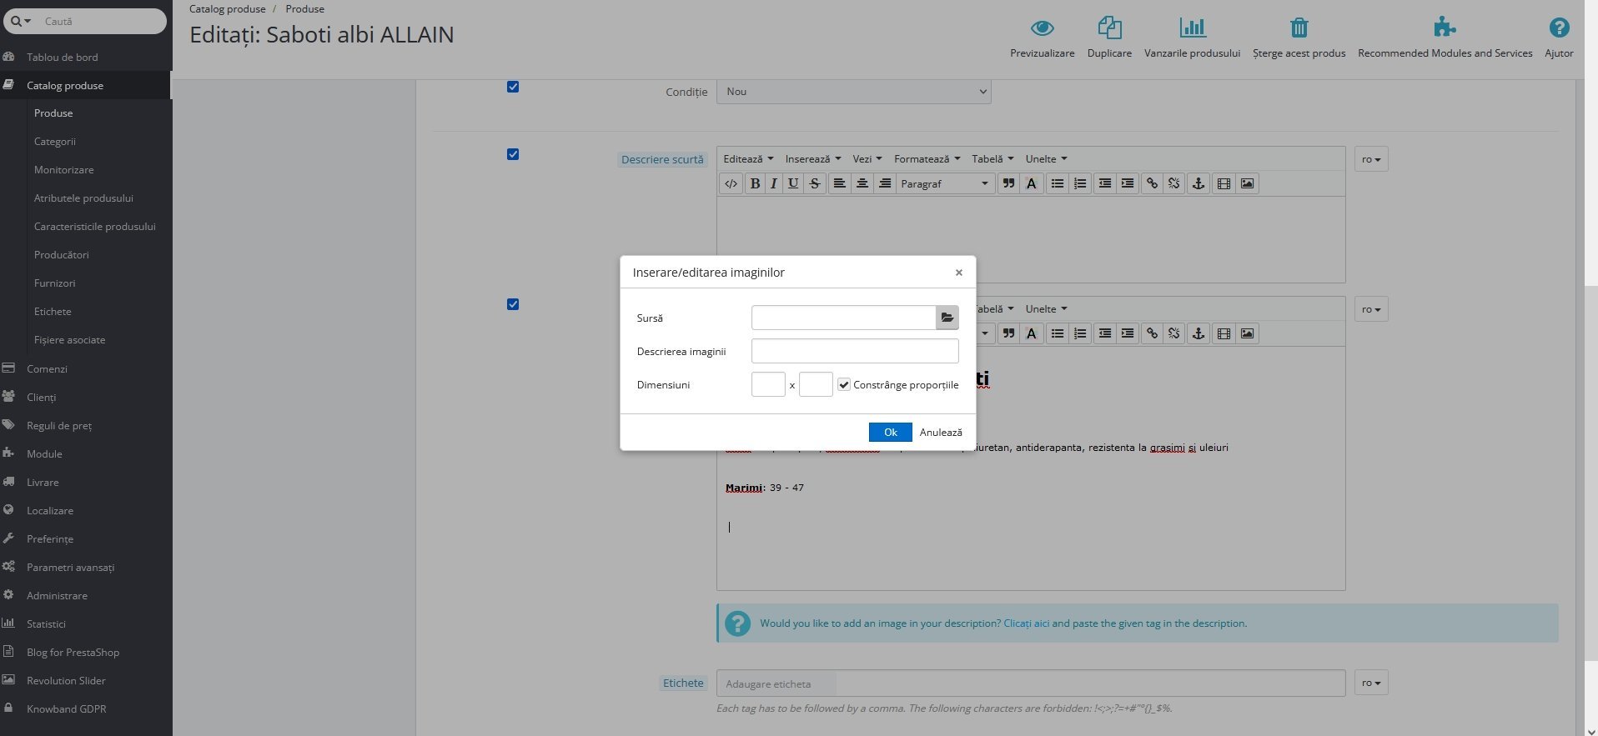This screenshot has height=736, width=1598.
Task: Open Vezi menu in Descriere scurtă editor
Action: point(867,158)
